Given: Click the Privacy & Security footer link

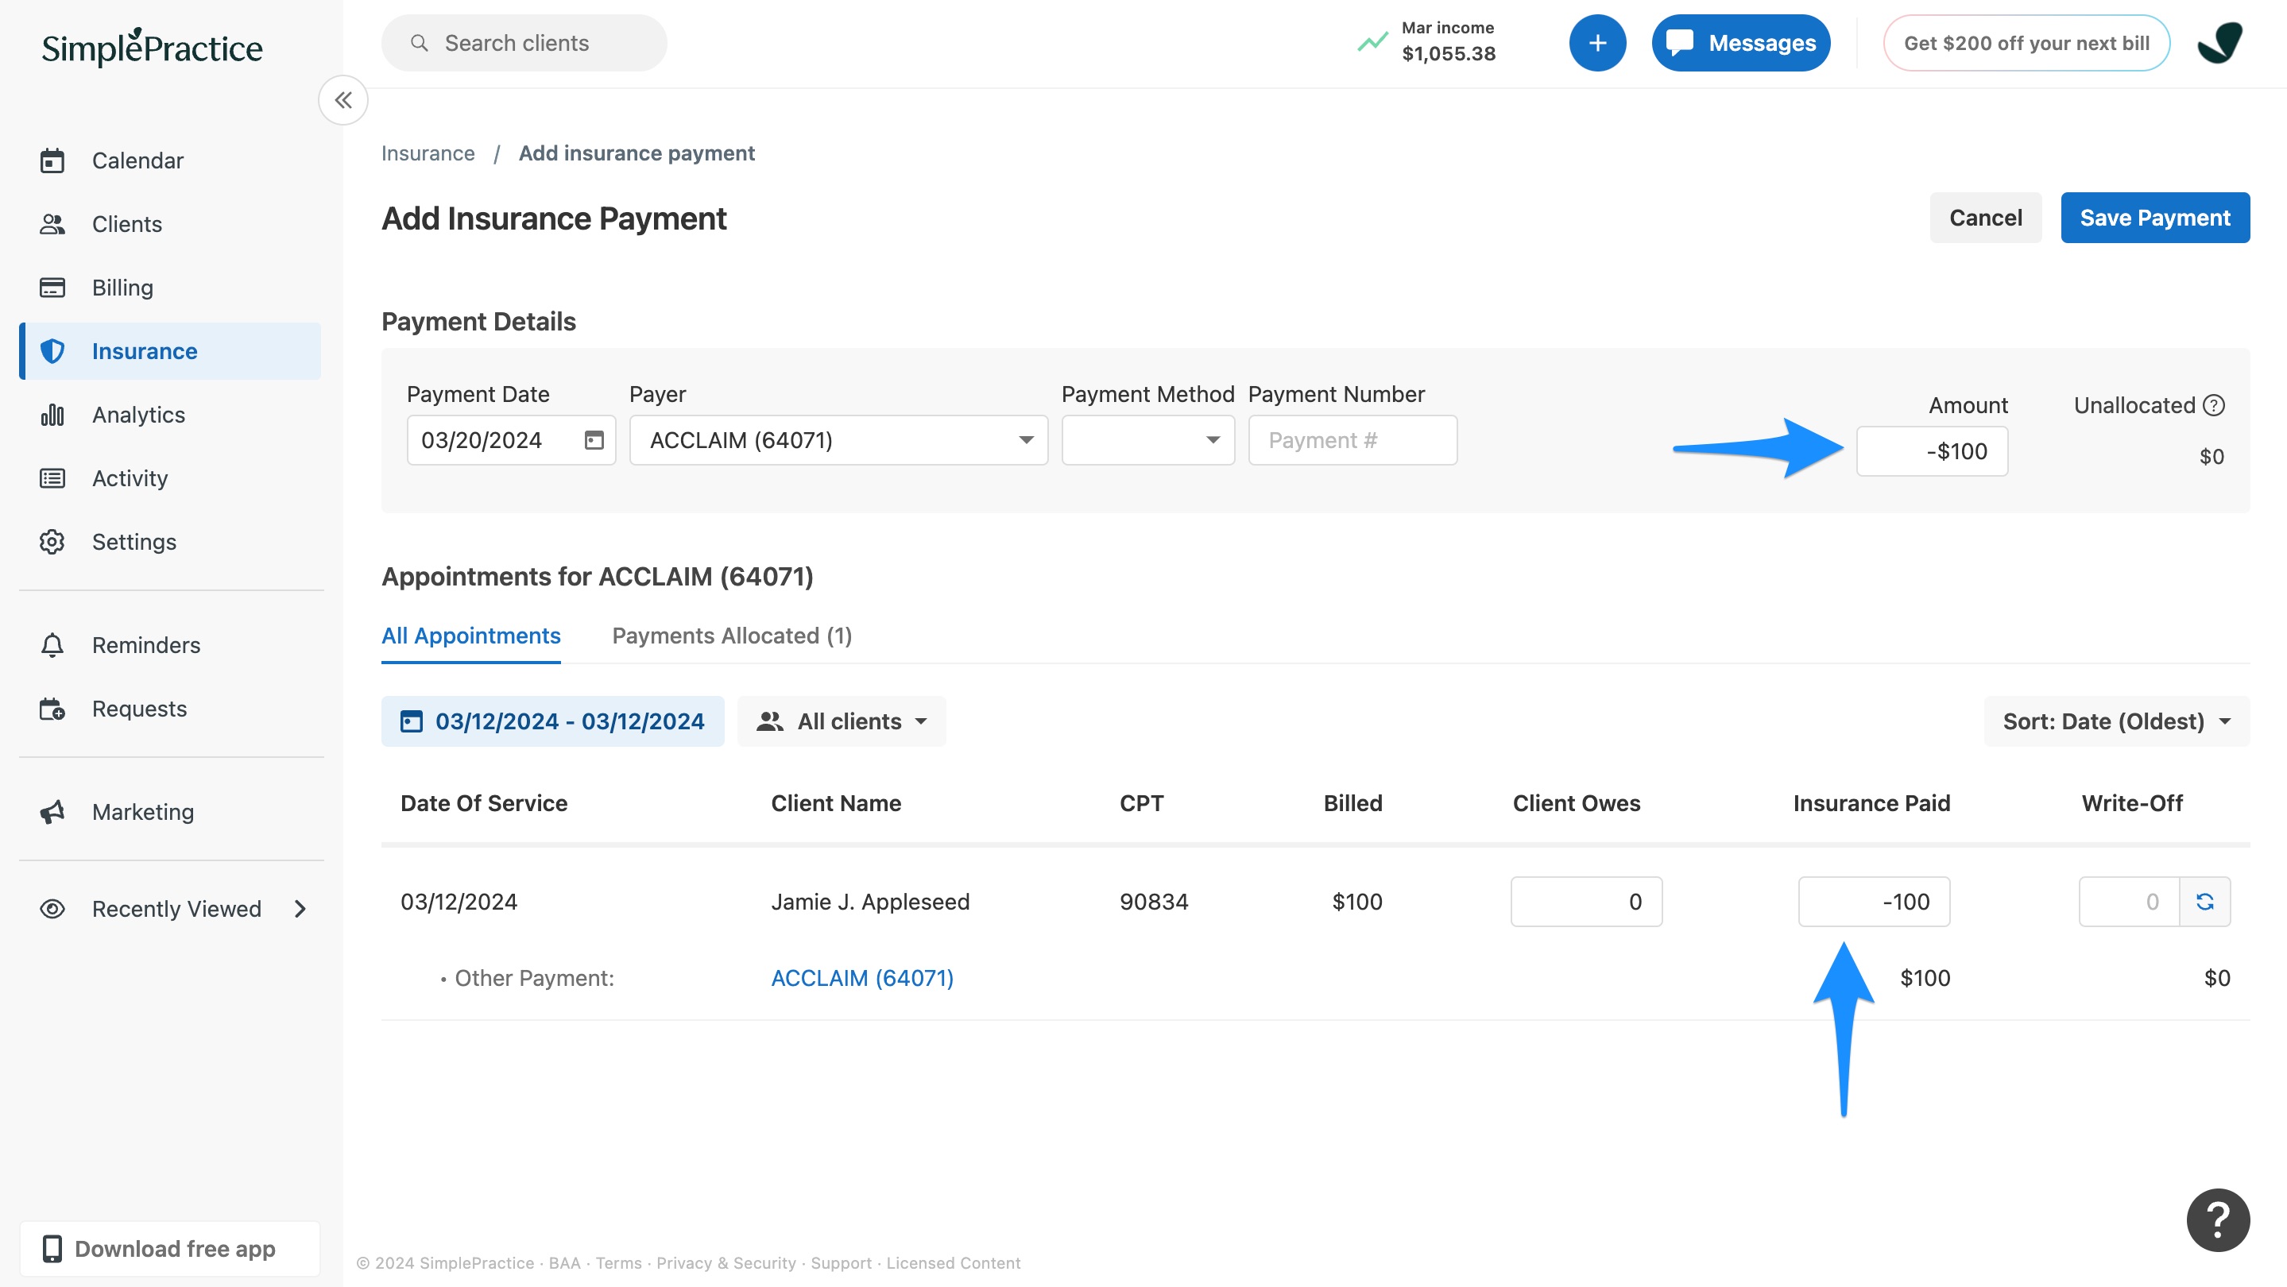Looking at the screenshot, I should [x=726, y=1263].
